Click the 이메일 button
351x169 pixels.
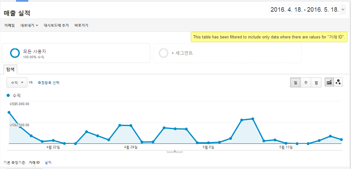coord(9,25)
